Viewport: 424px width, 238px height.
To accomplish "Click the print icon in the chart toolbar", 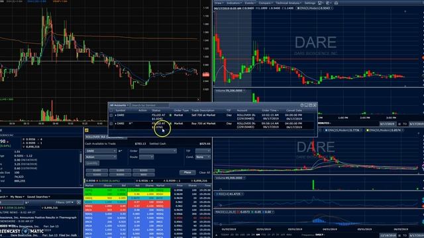I will click(x=328, y=3).
